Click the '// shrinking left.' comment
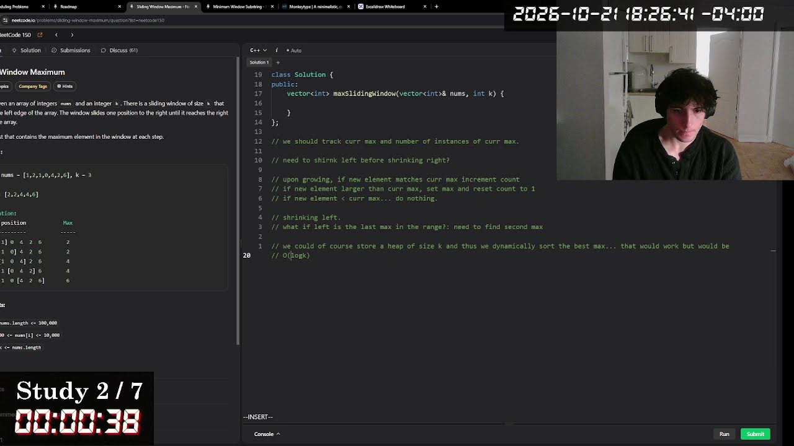This screenshot has height=446, width=794. 306,217
